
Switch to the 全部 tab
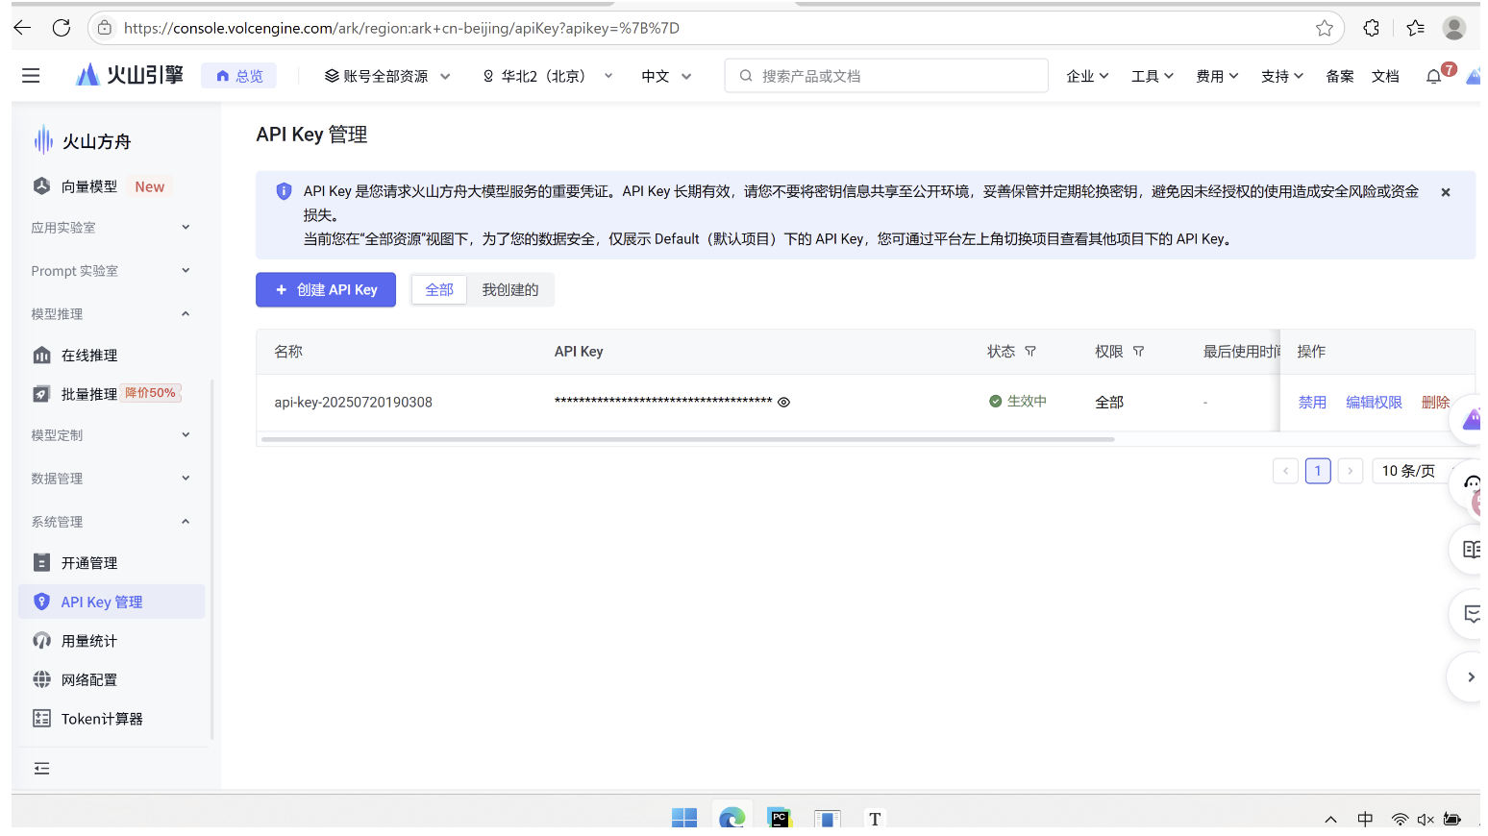click(x=439, y=289)
